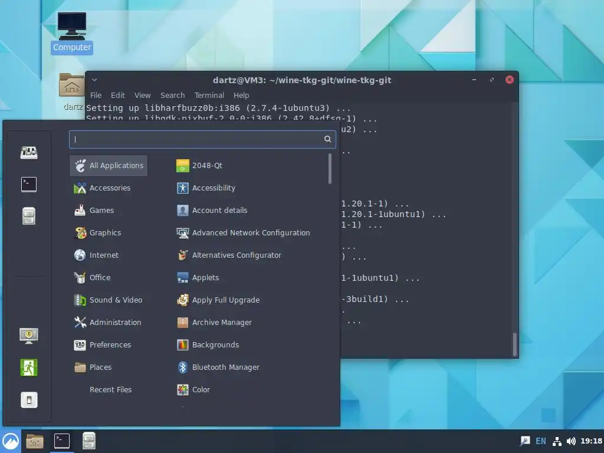Click the main menu button on the panel
Image resolution: width=604 pixels, height=453 pixels.
tap(11, 441)
